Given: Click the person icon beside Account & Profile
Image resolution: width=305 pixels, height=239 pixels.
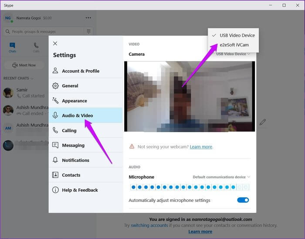Looking at the screenshot, I should [x=55, y=71].
